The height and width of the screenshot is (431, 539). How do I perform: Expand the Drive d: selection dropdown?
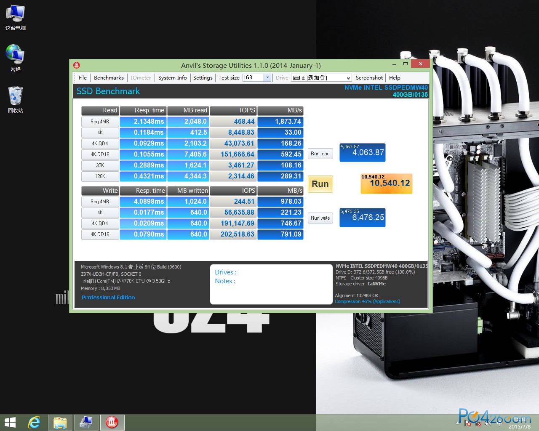click(x=348, y=78)
